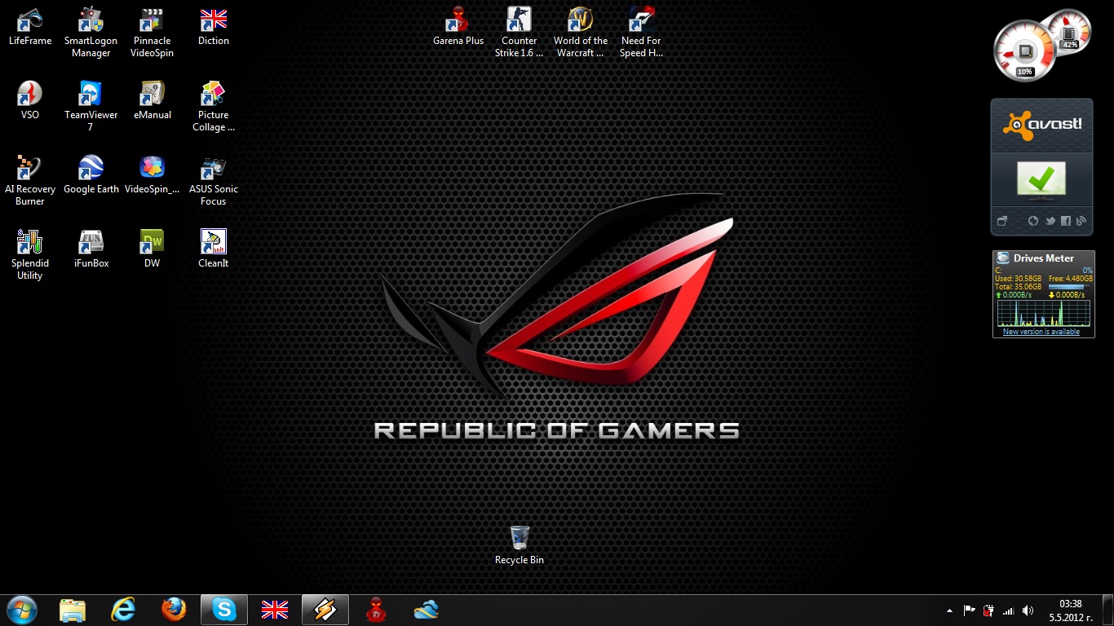
Task: Open the clock showing 03:38
Action: click(1070, 611)
